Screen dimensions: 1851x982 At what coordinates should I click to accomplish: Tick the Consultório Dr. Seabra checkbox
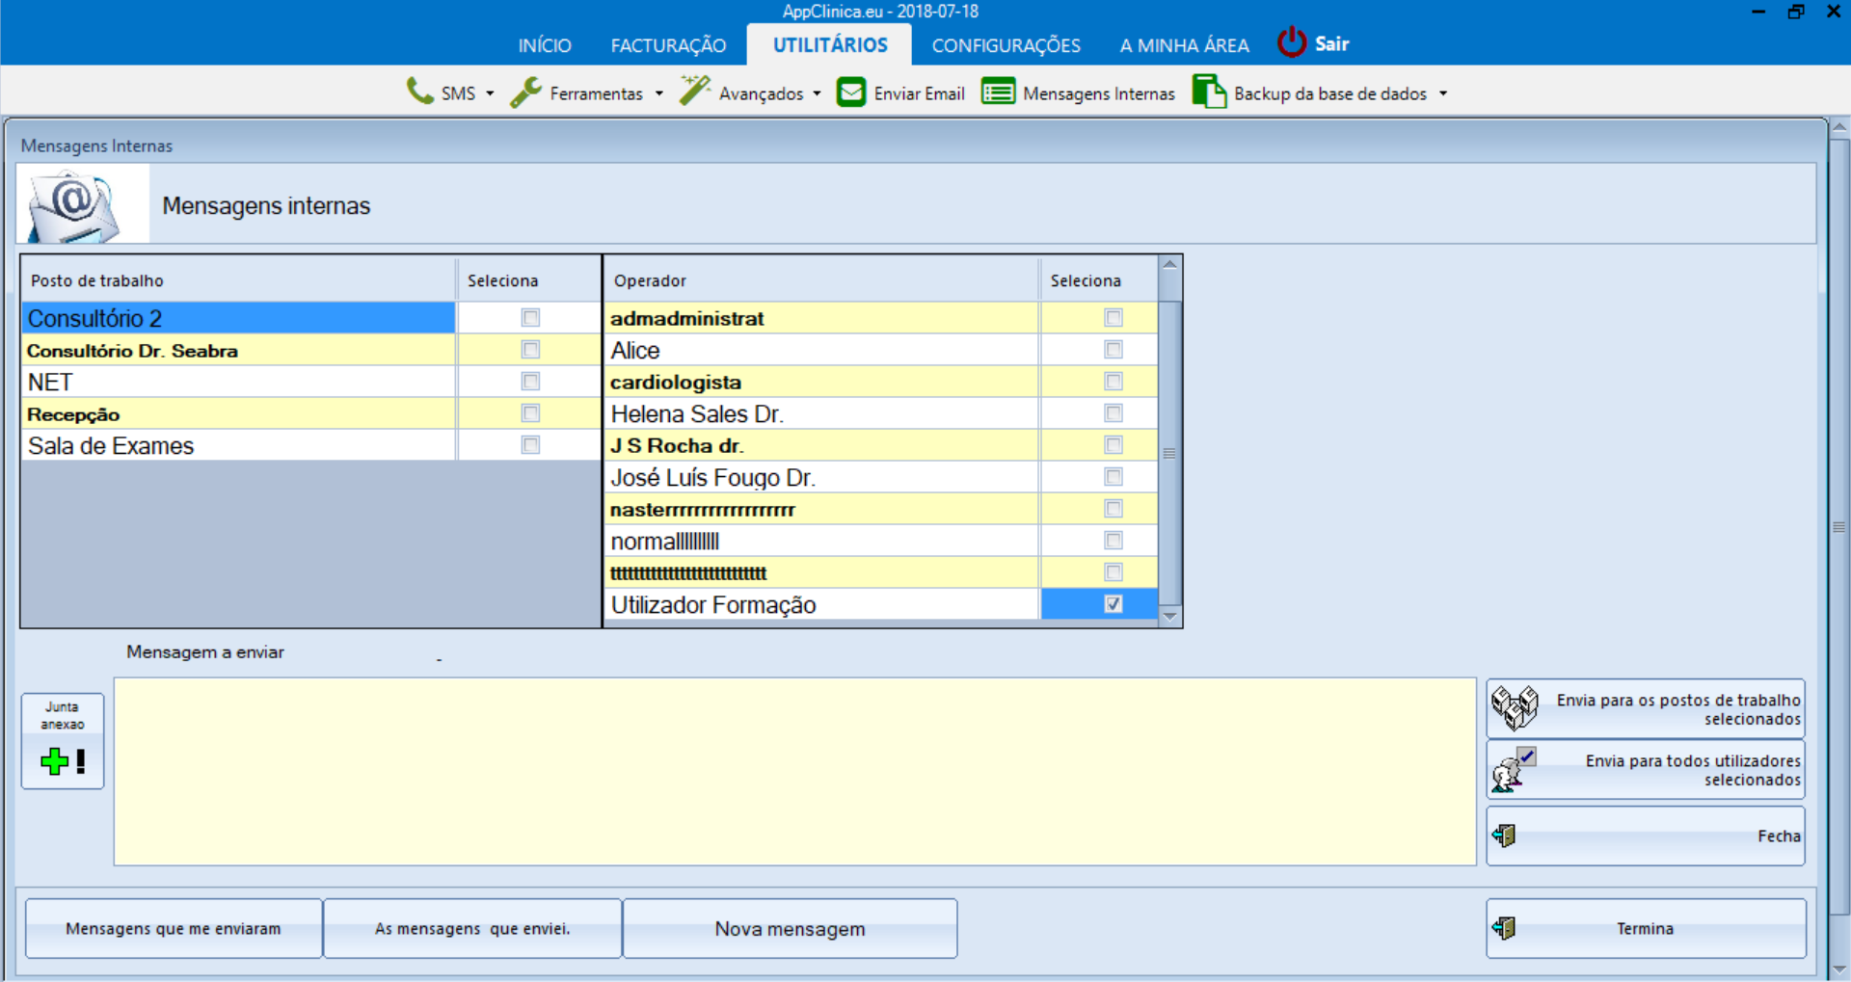530,349
